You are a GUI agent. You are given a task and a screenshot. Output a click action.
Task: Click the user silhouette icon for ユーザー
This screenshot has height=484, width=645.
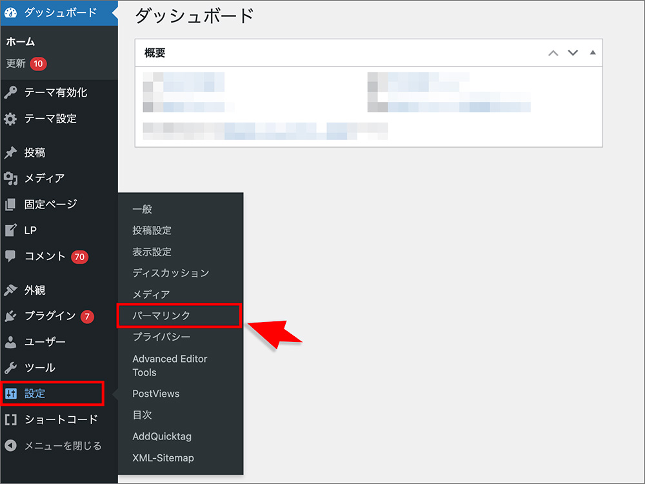pyautogui.click(x=11, y=341)
